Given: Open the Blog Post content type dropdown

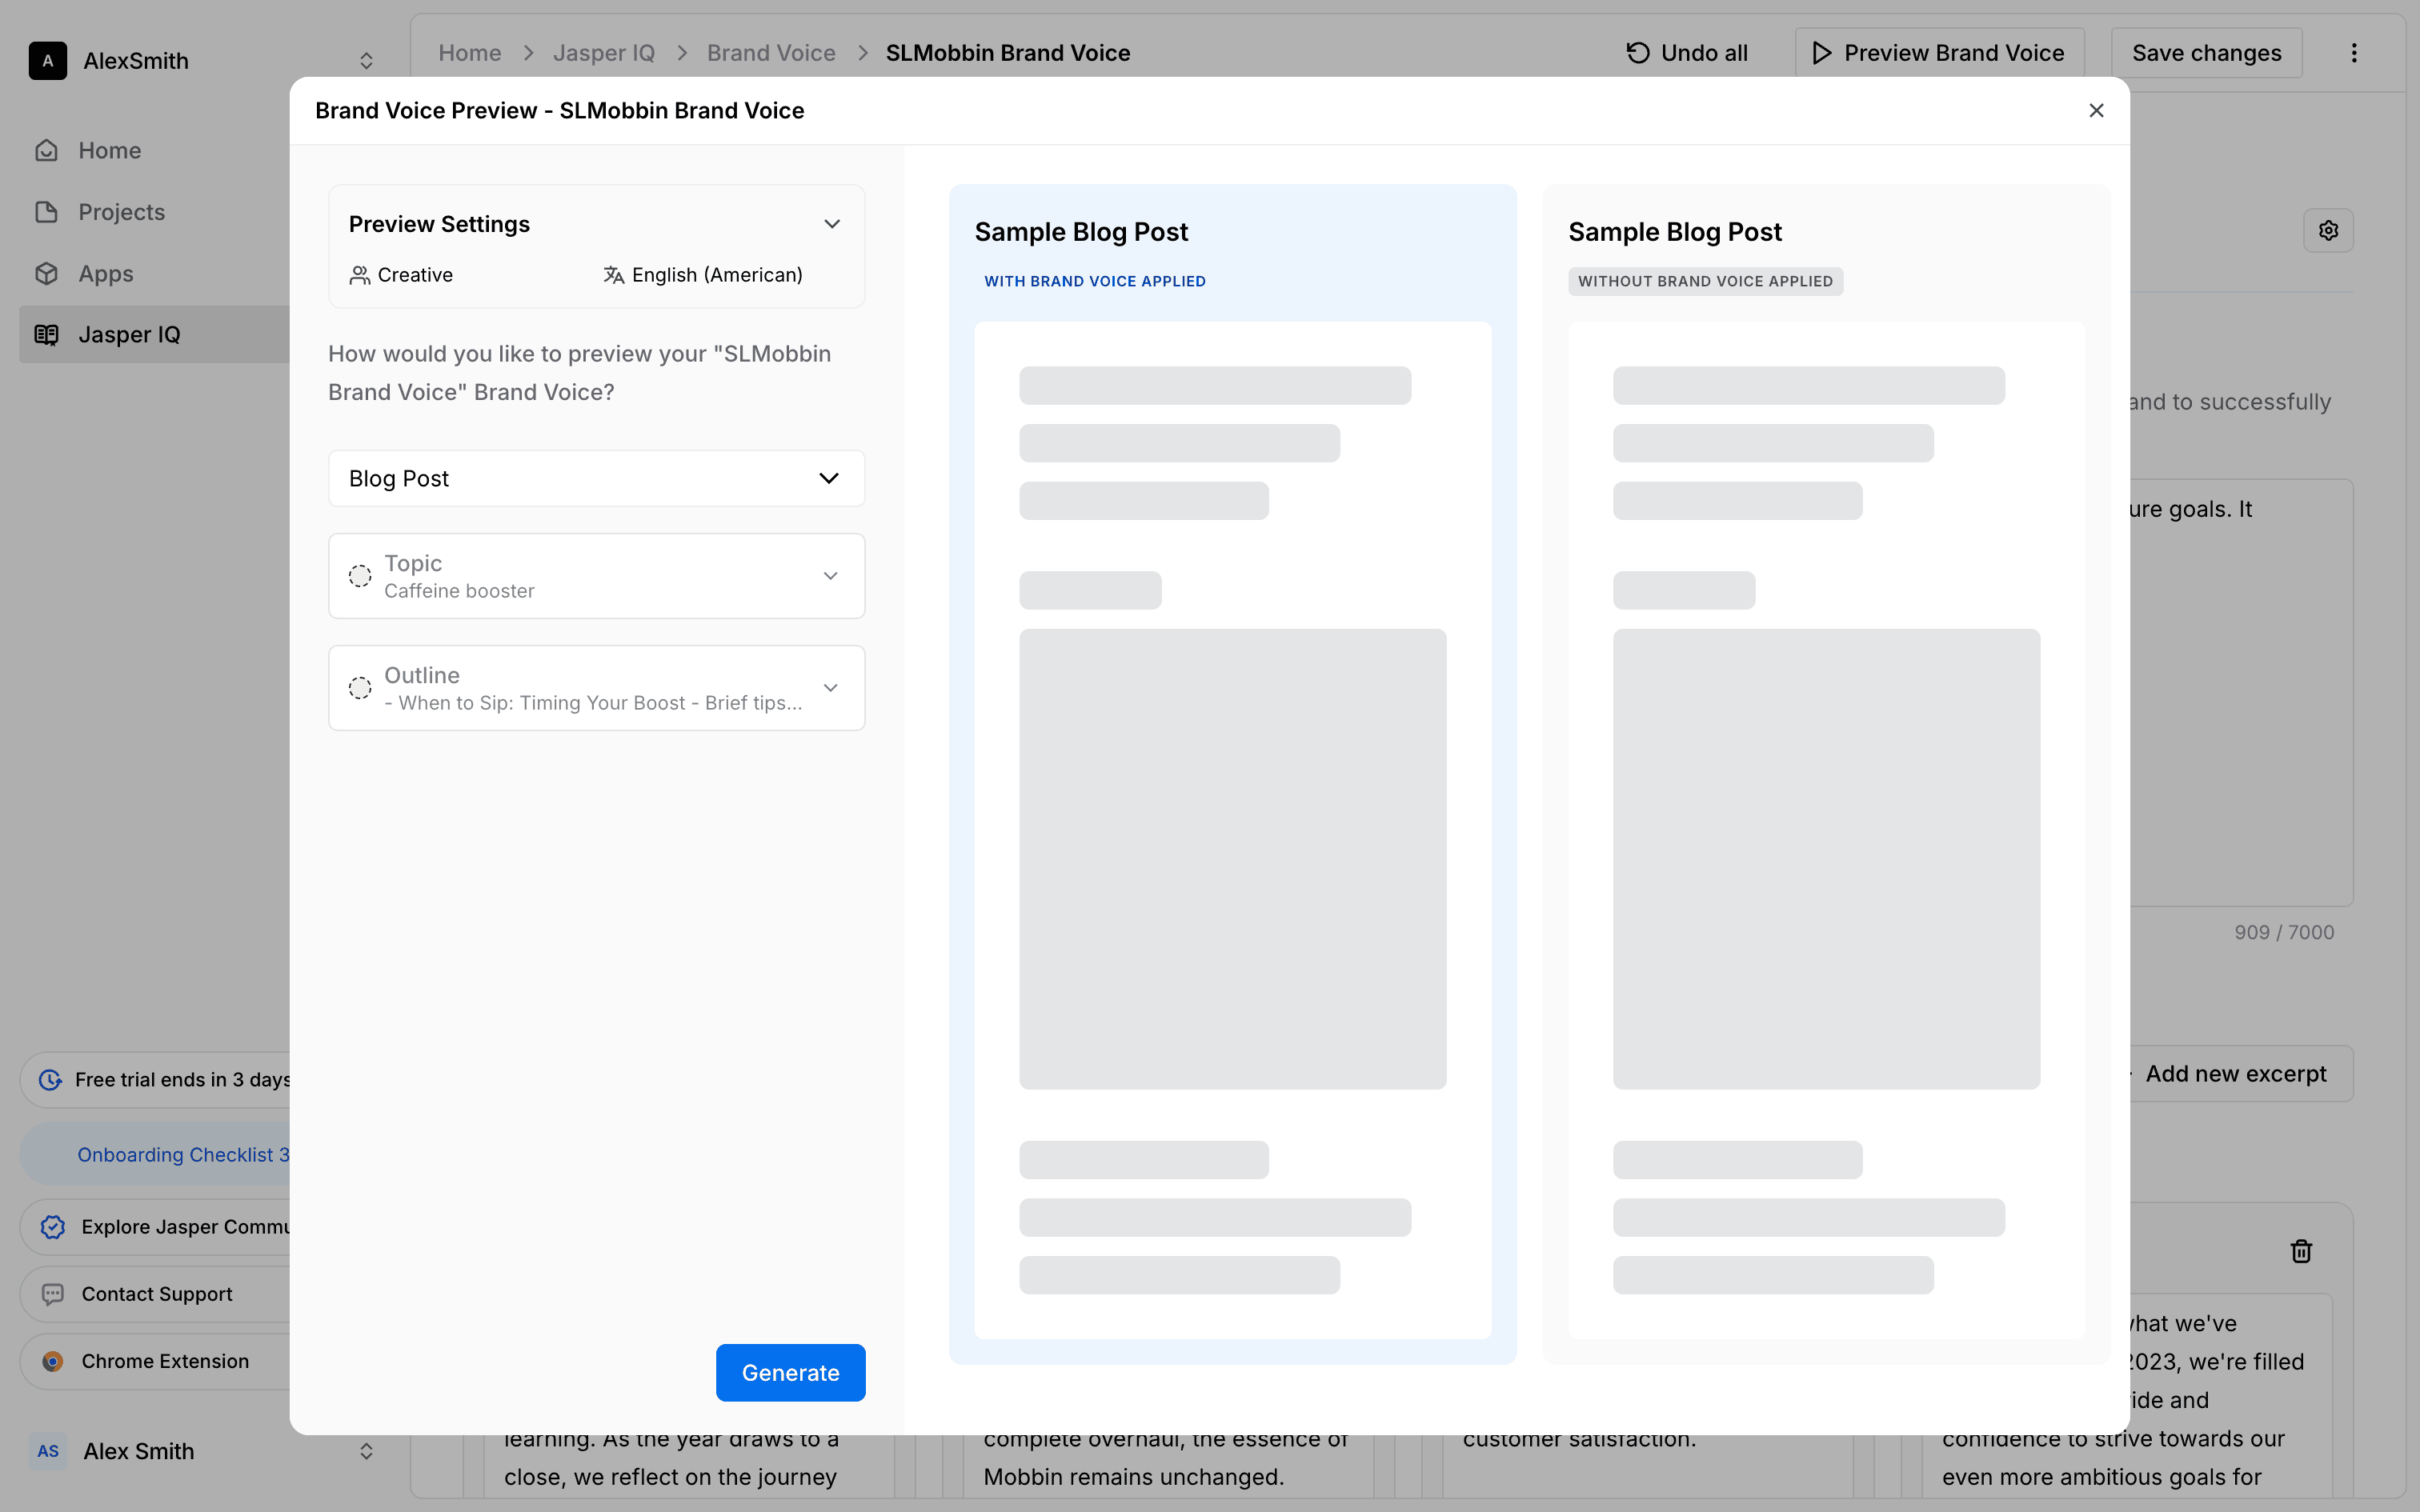Looking at the screenshot, I should tap(596, 478).
